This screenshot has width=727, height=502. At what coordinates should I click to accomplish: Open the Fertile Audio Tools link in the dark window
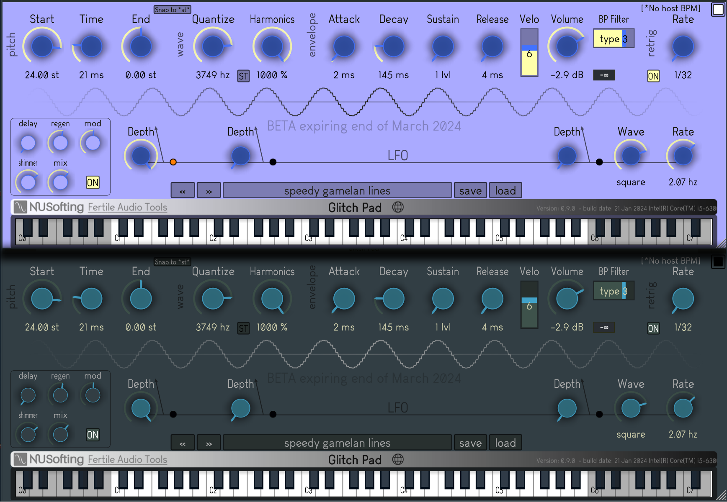(127, 459)
